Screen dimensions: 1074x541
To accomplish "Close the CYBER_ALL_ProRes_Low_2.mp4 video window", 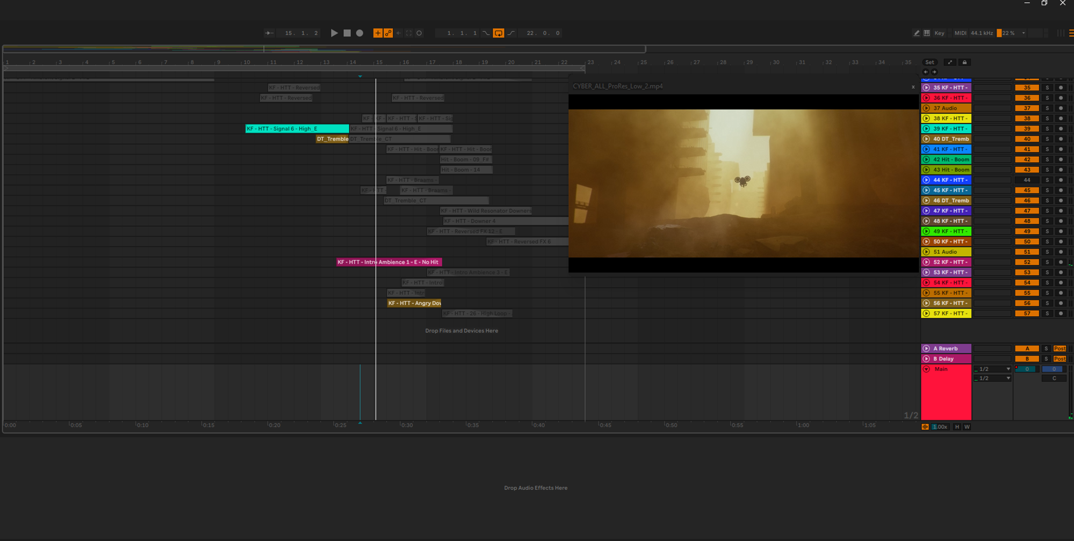I will click(x=913, y=87).
